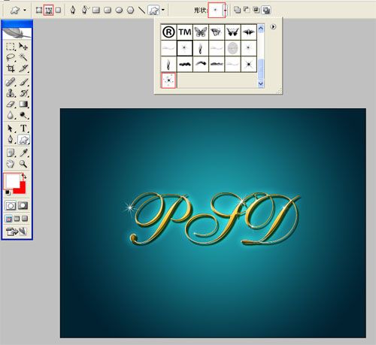Select the History Brush tool
The height and width of the screenshot is (345, 376).
coord(23,93)
